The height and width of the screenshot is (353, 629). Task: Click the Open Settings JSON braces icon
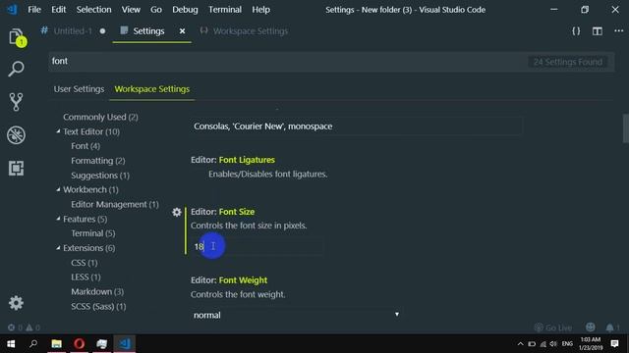[x=576, y=31]
